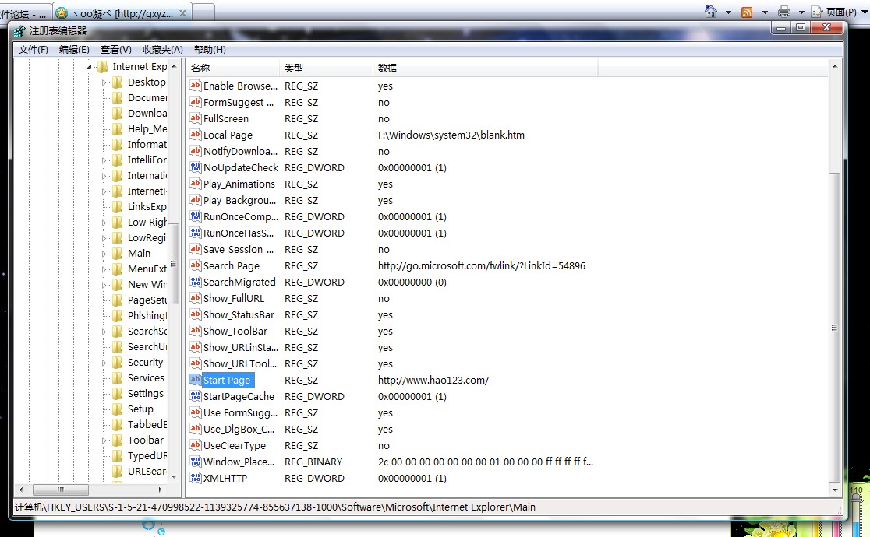Image resolution: width=870 pixels, height=537 pixels.
Task: Sort by the 类型 column header
Action: (x=326, y=68)
